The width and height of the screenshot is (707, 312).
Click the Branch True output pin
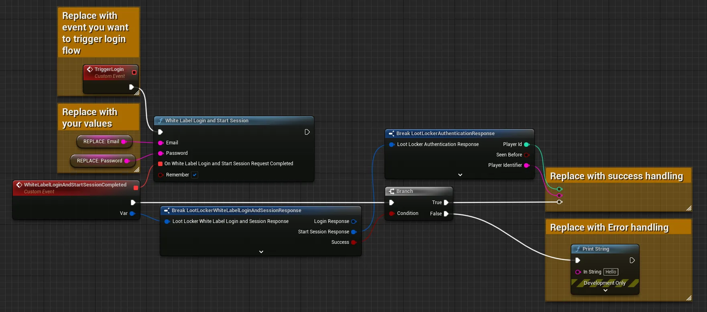(446, 203)
